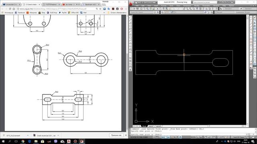Switch to the Layout2 tab
Viewport: 257px width, 144px height.
[158, 126]
